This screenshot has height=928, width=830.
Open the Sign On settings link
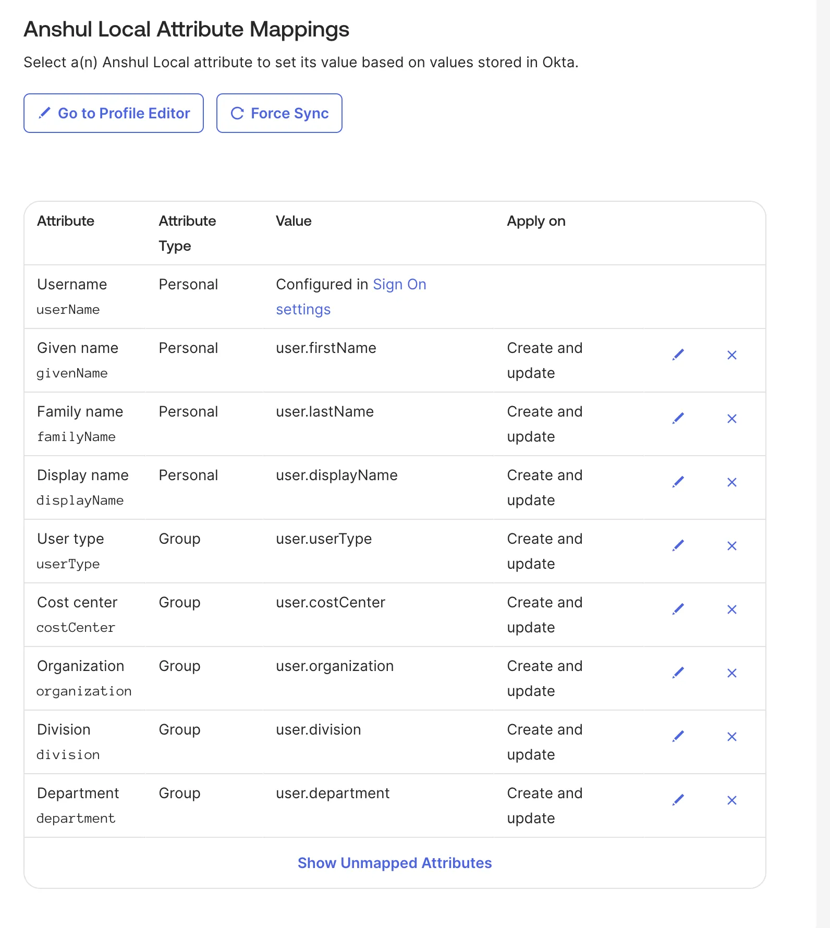coord(399,285)
